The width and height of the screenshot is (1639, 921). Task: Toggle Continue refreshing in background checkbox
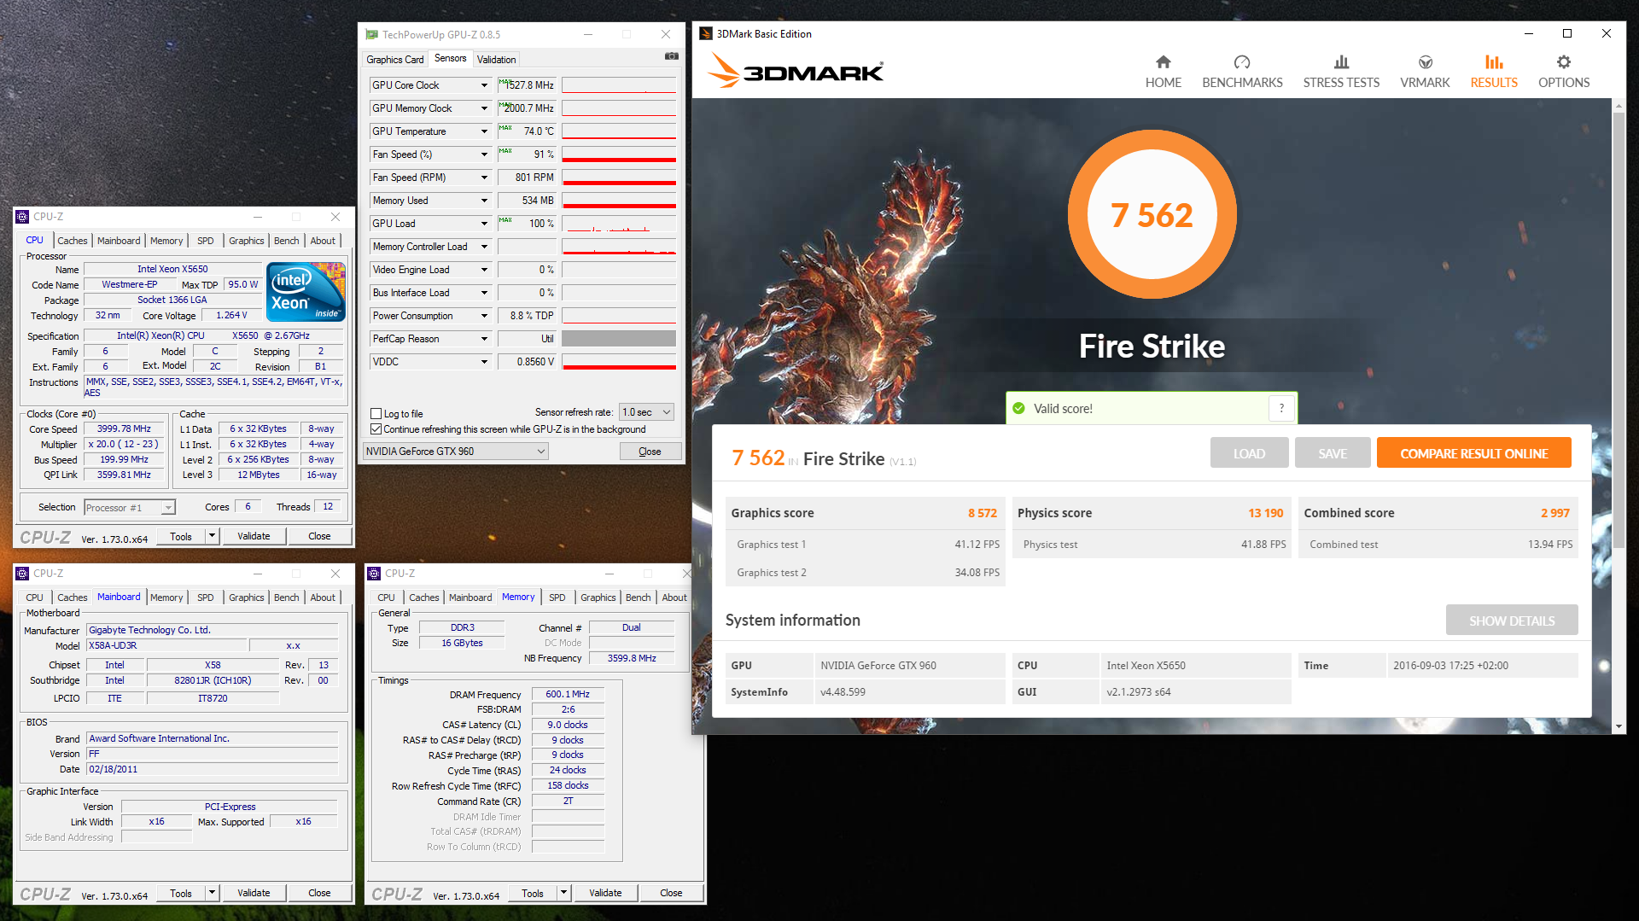click(376, 429)
